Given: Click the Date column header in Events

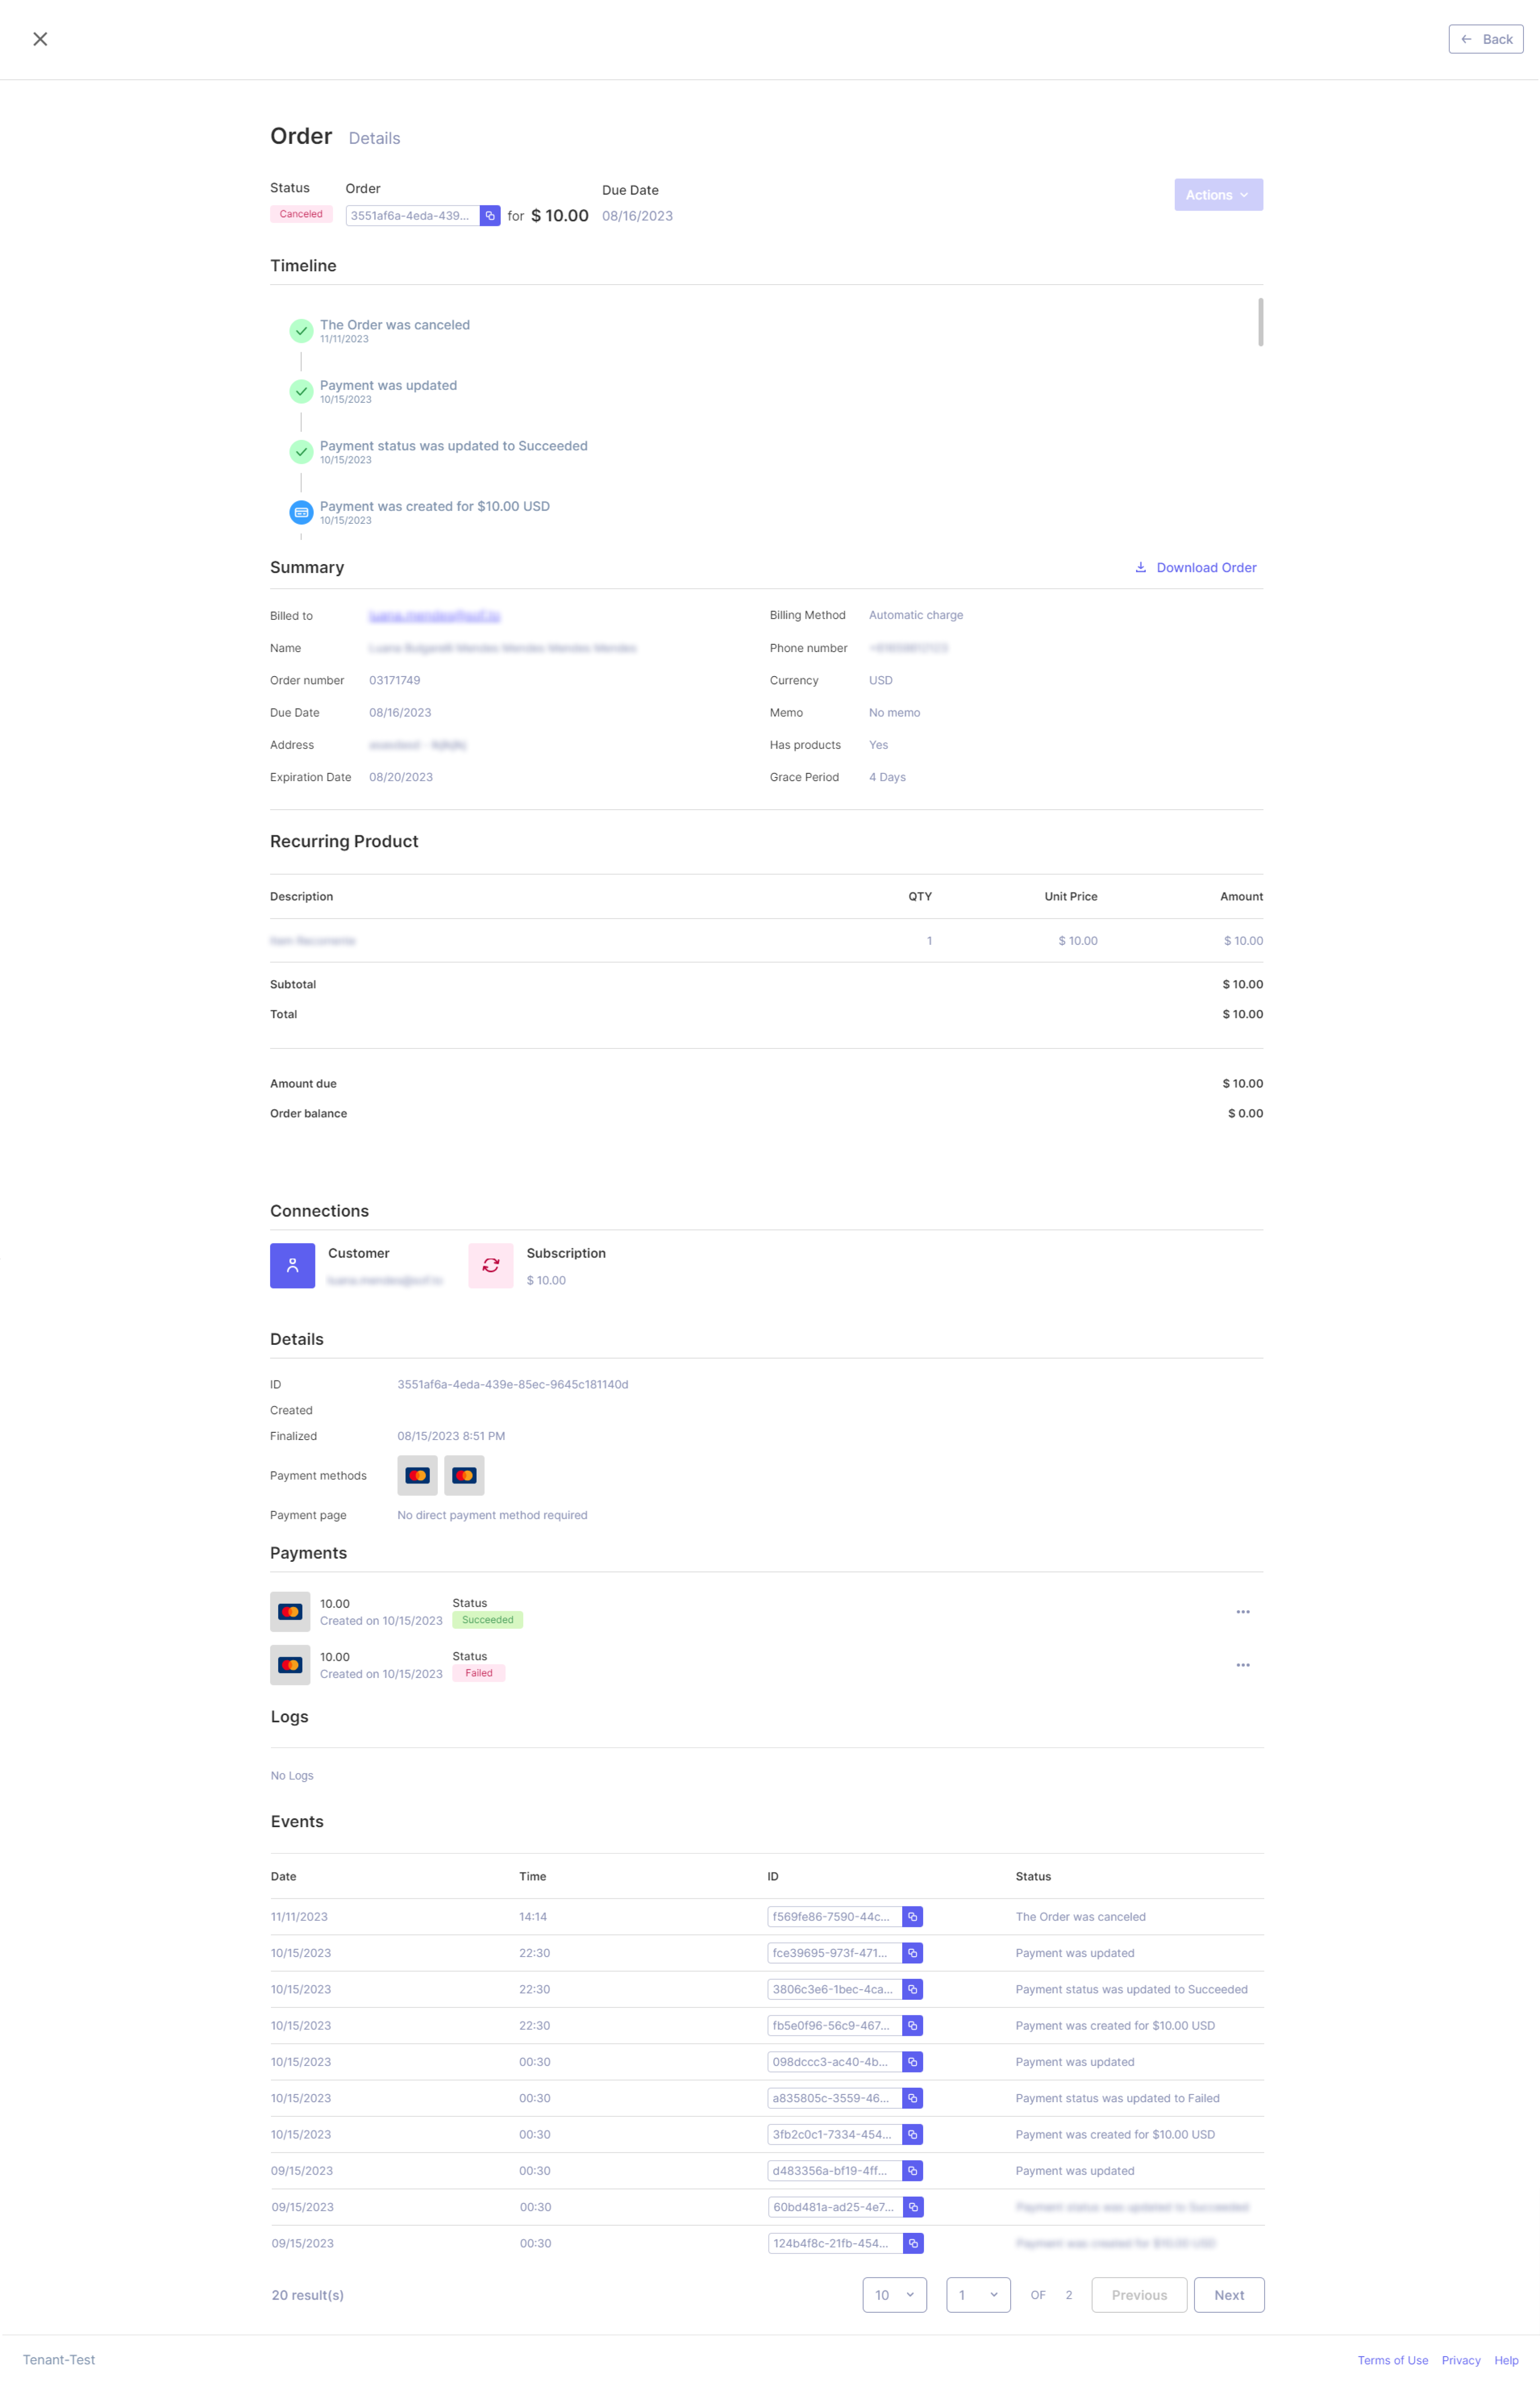Looking at the screenshot, I should pos(283,1877).
